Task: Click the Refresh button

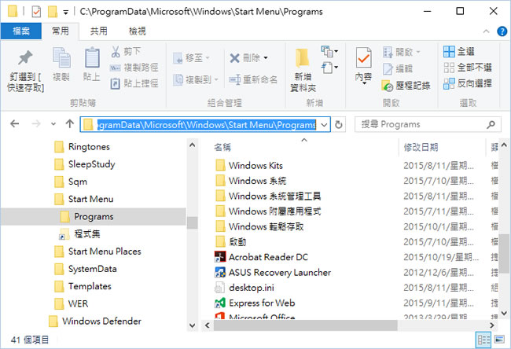Action: pos(339,124)
